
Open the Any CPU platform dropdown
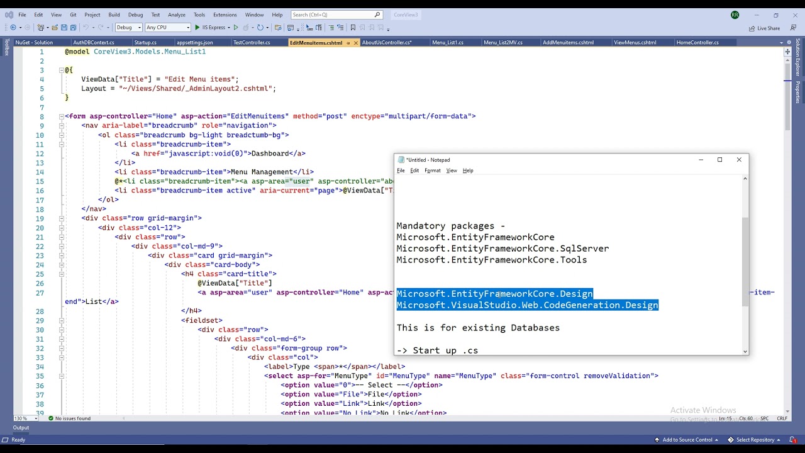(167, 28)
